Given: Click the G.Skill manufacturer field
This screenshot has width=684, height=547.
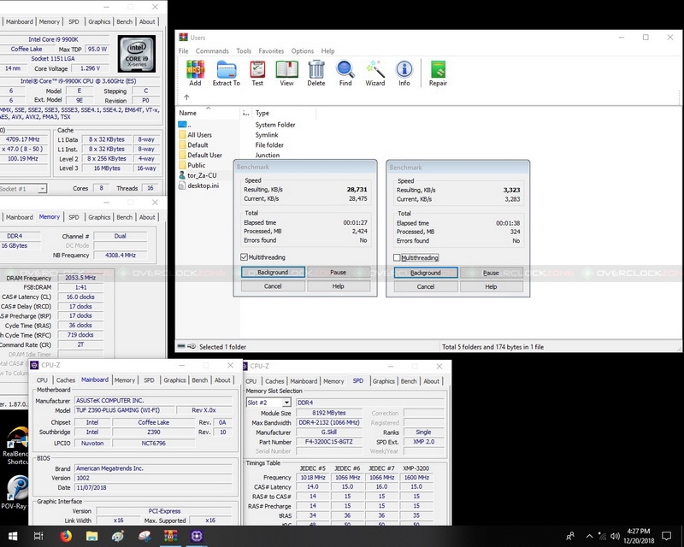Looking at the screenshot, I should [x=329, y=432].
